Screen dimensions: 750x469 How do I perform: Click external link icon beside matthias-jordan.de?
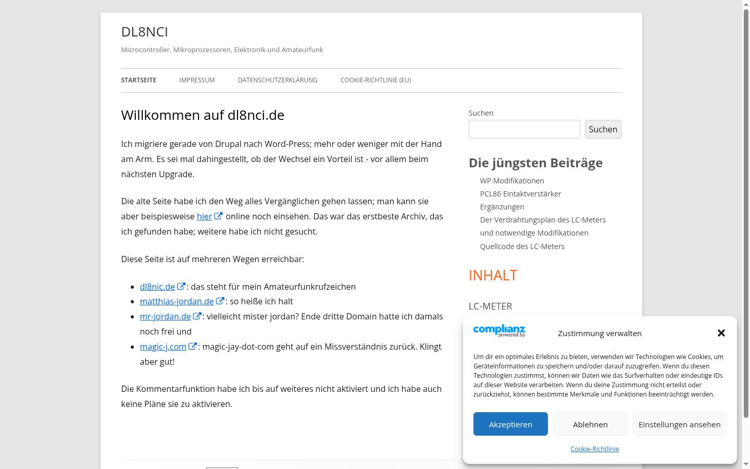pos(220,301)
